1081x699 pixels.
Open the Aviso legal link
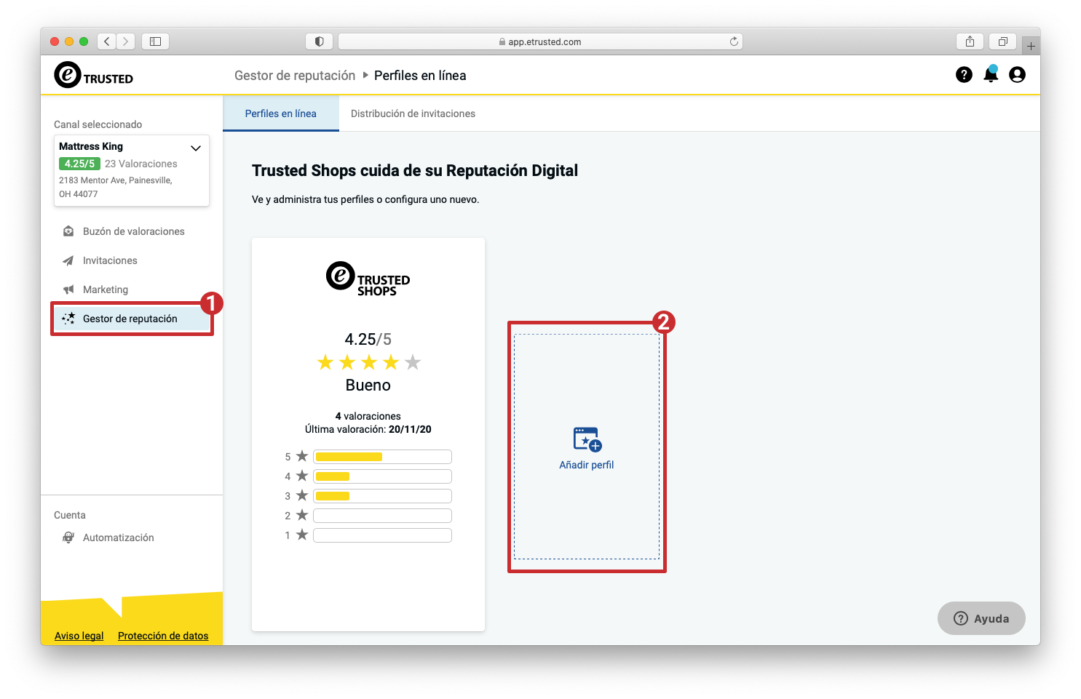point(79,636)
